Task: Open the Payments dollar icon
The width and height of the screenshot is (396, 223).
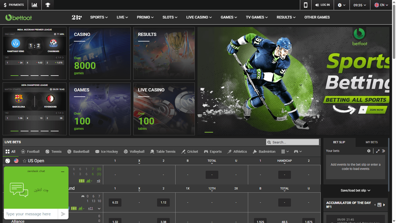Action: coord(5,5)
